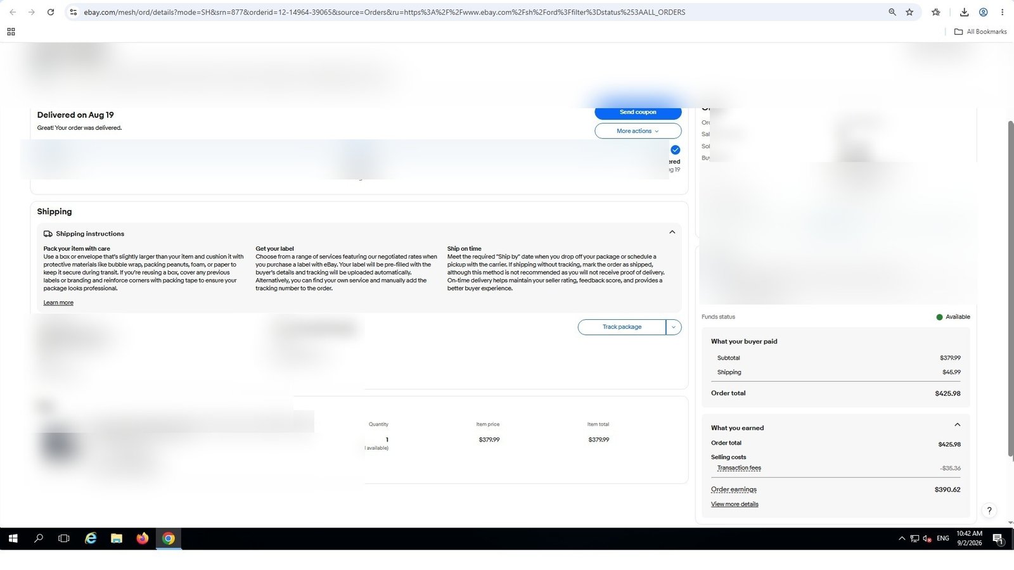Click the muted volume tray icon
1014x570 pixels.
(x=927, y=539)
